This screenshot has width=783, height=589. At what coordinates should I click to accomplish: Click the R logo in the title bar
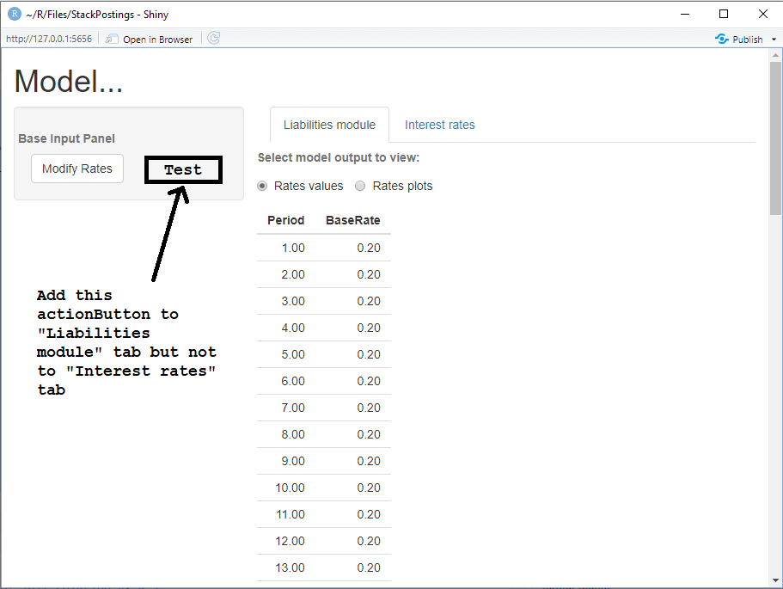[x=13, y=13]
